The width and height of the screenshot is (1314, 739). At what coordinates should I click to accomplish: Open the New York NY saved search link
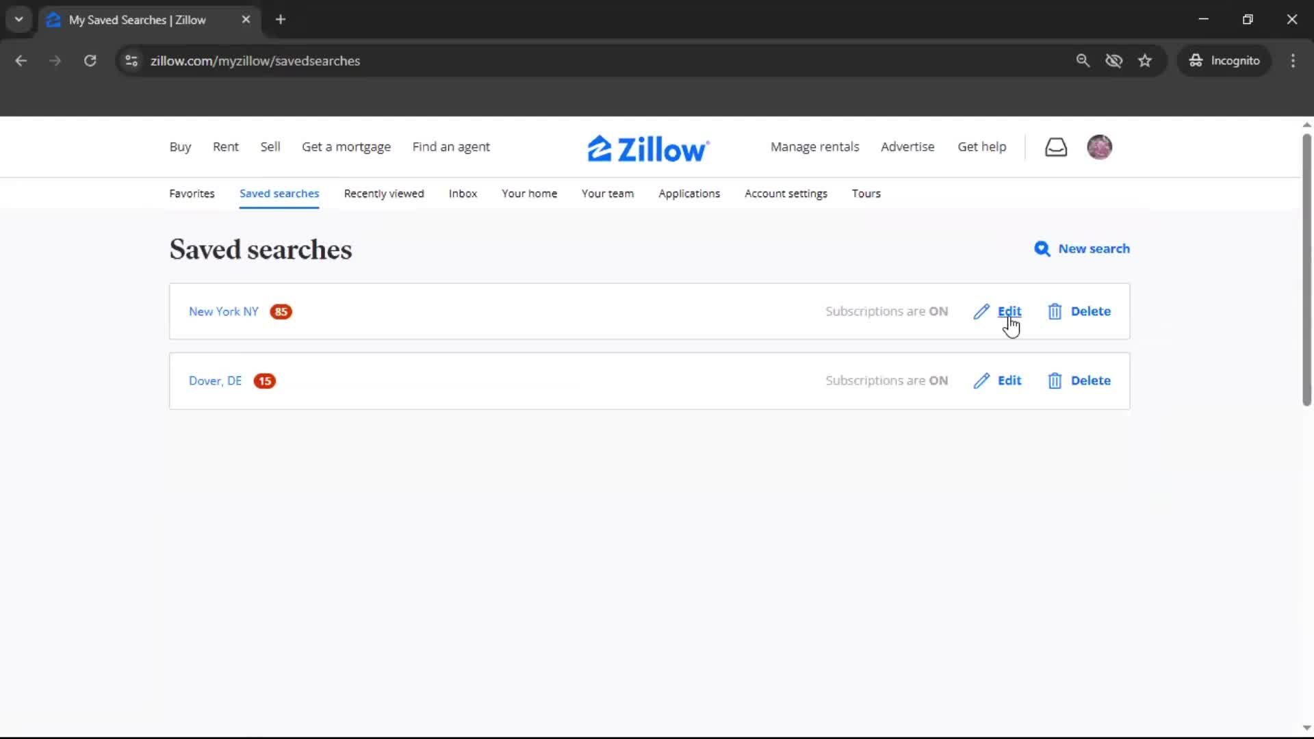coord(223,311)
